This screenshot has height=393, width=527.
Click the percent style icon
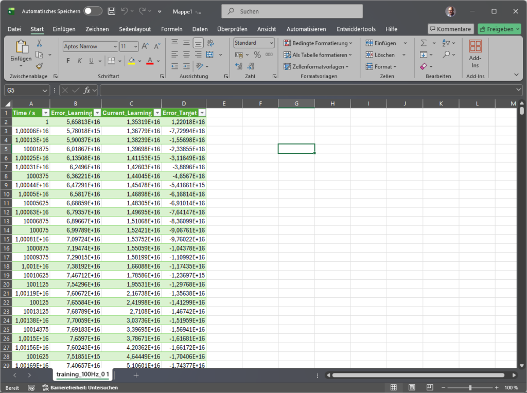pos(257,55)
